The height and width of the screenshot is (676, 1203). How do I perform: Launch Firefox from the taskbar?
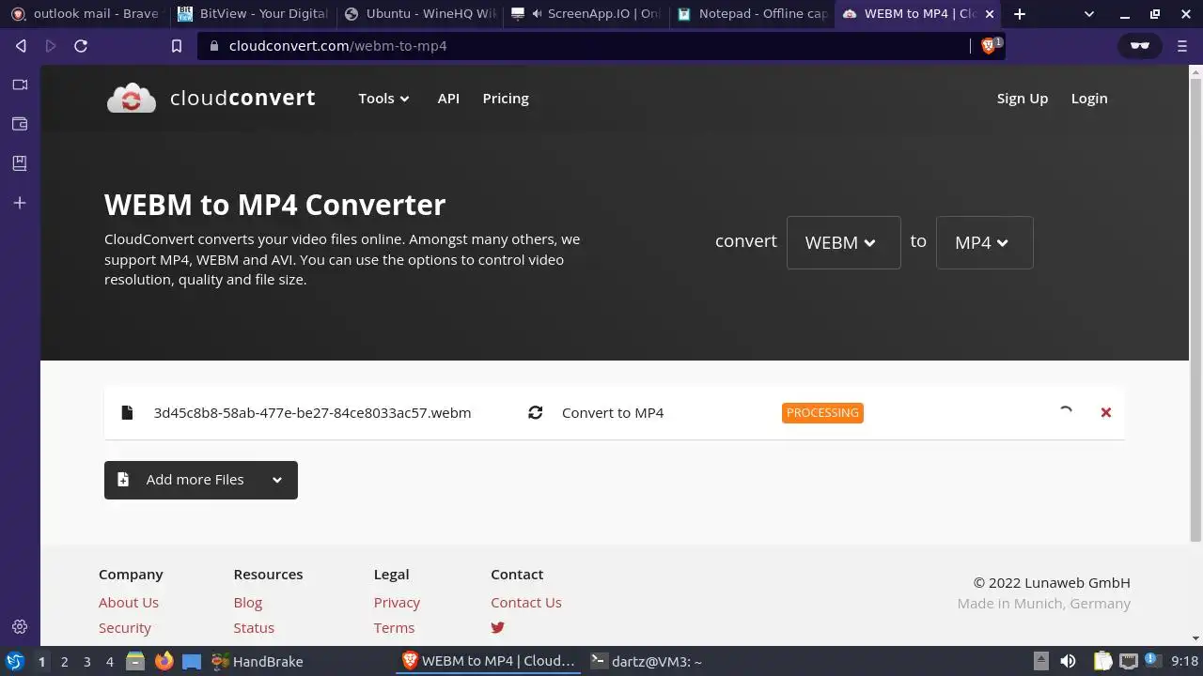click(x=164, y=661)
